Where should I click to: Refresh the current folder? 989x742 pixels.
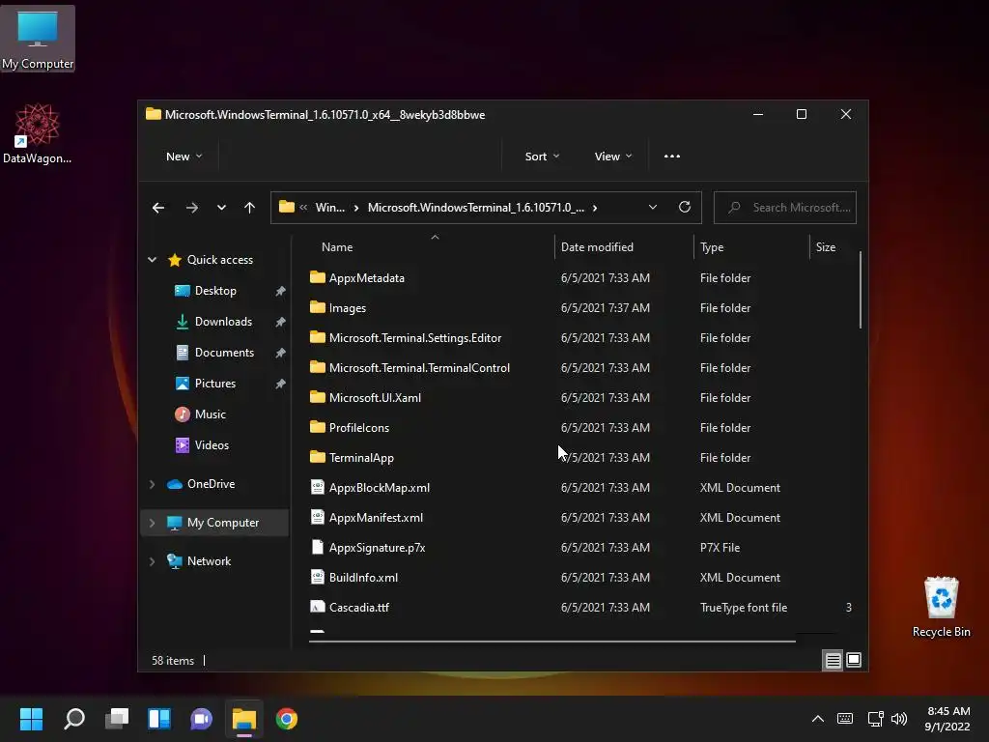[685, 207]
